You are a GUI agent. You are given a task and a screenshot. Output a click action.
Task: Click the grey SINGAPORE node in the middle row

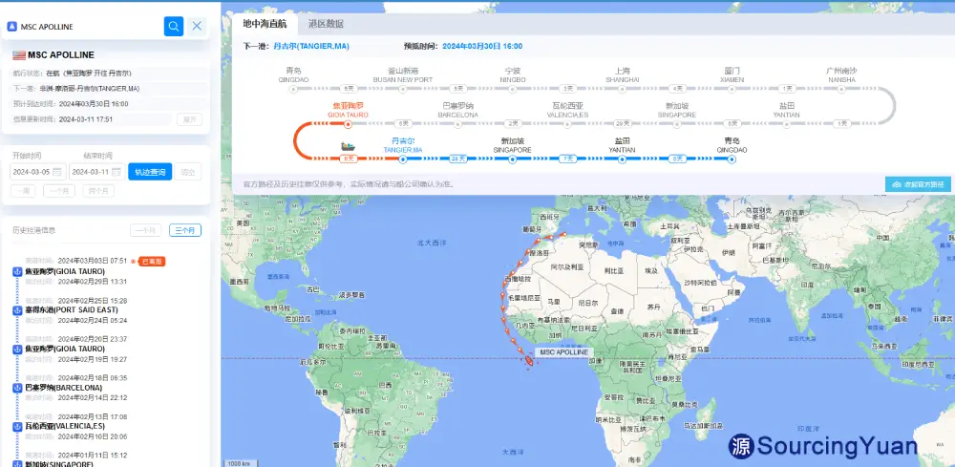(x=677, y=124)
